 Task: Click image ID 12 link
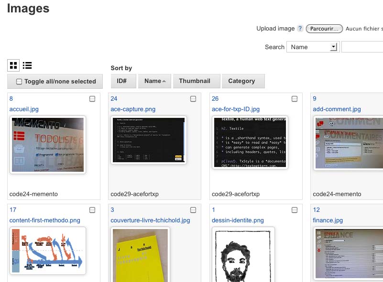click(317, 210)
